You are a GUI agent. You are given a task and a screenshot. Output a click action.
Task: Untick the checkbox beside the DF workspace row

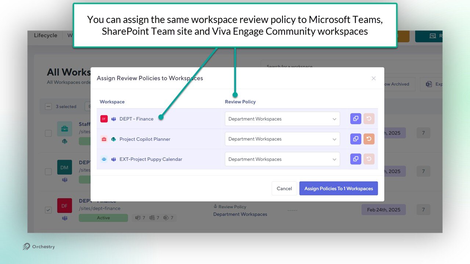pyautogui.click(x=48, y=210)
